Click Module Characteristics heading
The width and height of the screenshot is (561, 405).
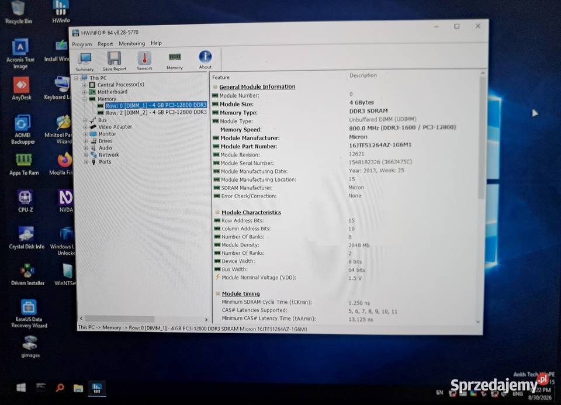[251, 212]
